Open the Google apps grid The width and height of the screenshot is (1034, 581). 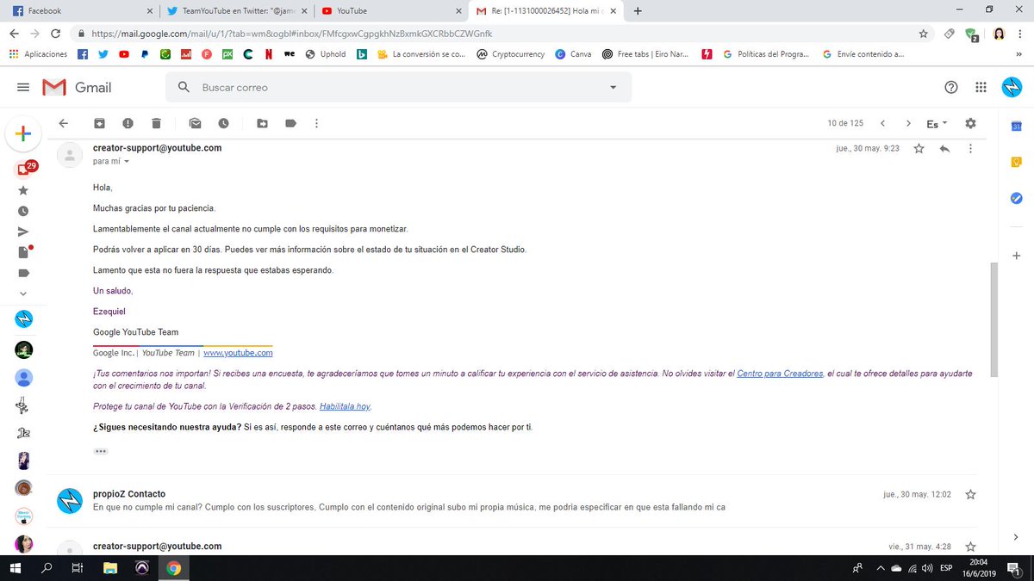[981, 87]
